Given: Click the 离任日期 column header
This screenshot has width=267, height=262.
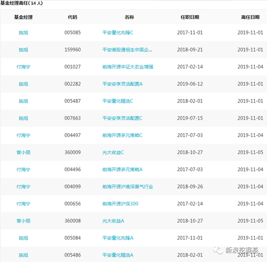Looking at the screenshot, I should pos(250,17).
